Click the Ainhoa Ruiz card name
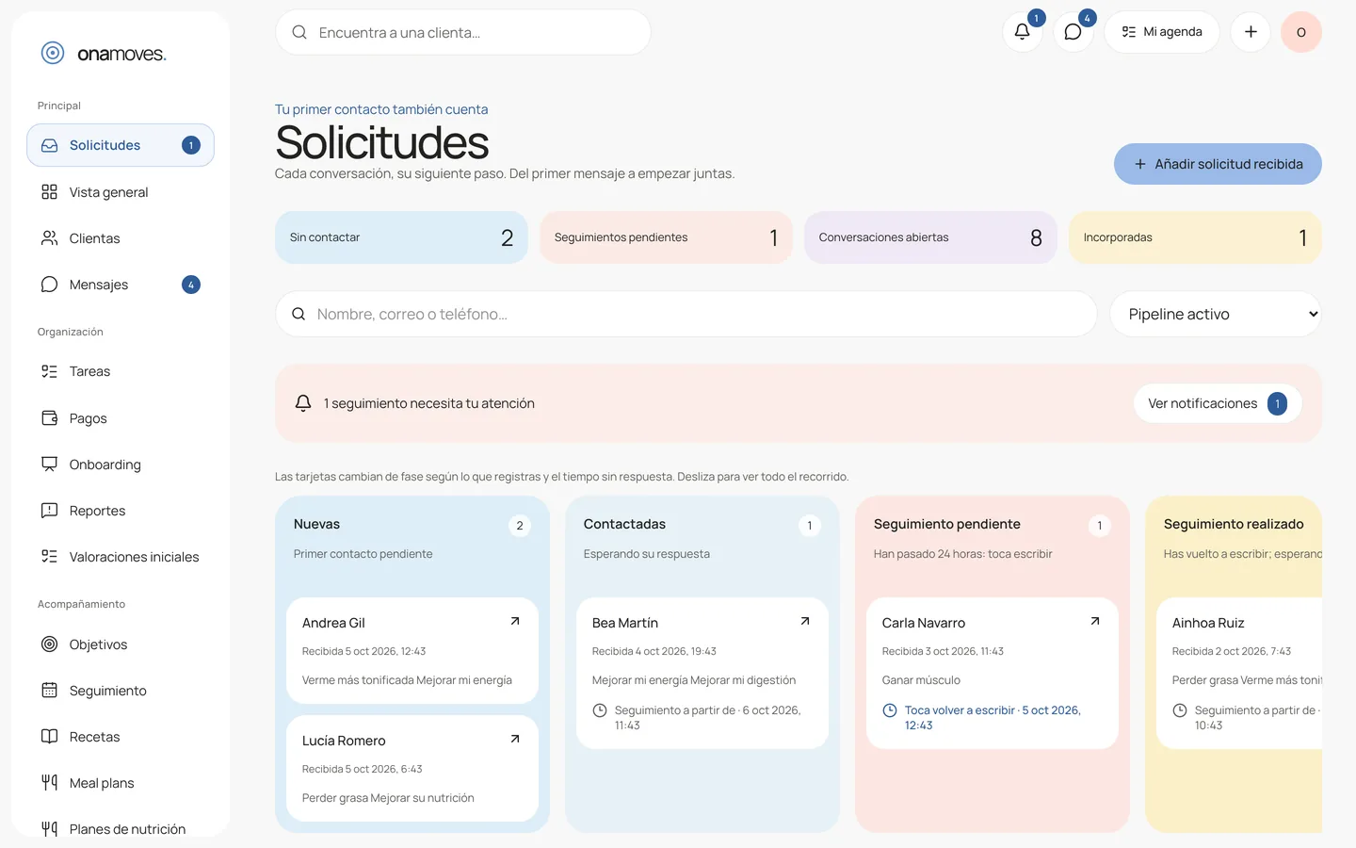 coord(1208,623)
